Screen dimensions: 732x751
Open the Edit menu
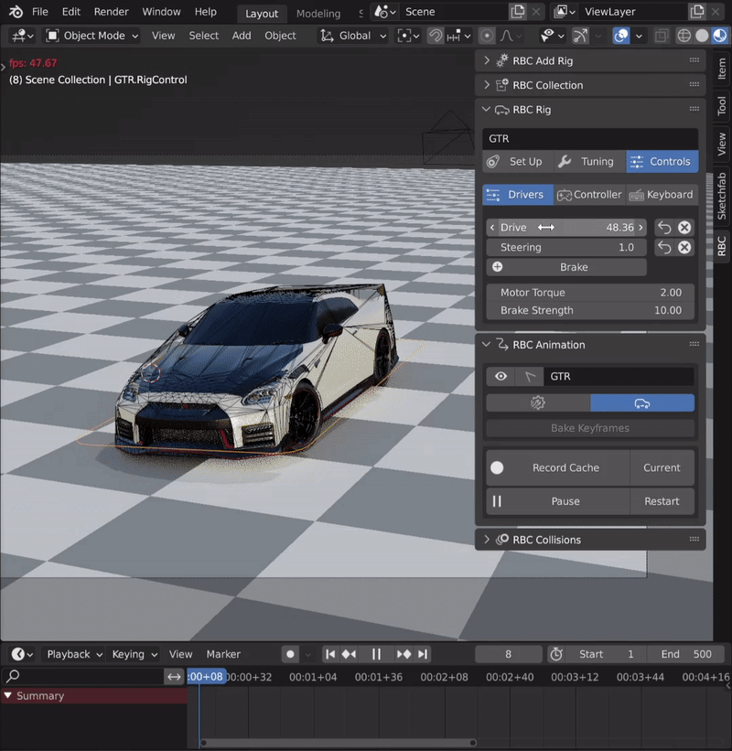[x=70, y=12]
